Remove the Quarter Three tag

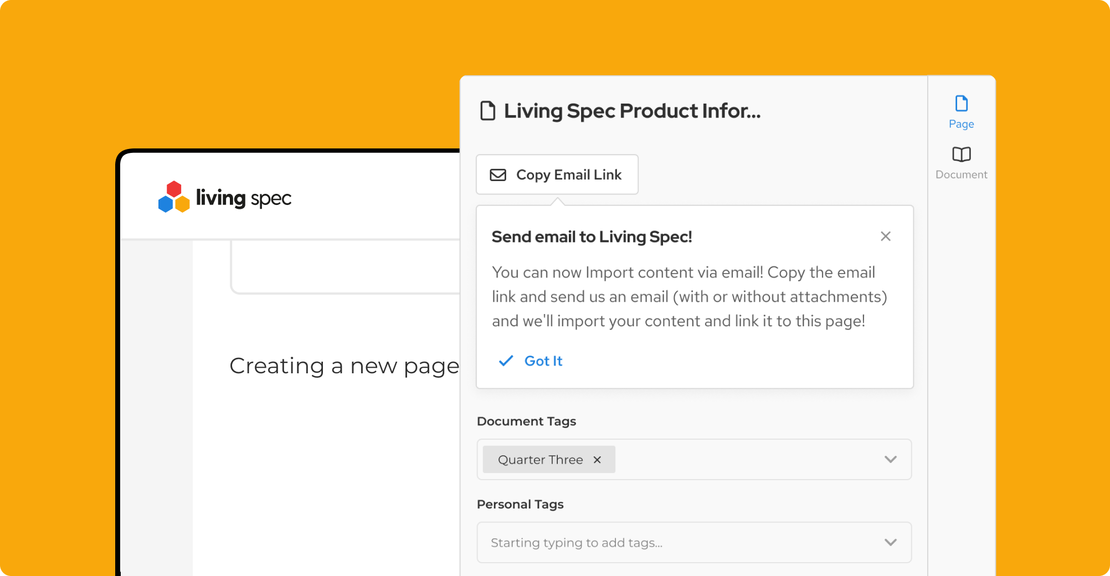[x=597, y=460]
